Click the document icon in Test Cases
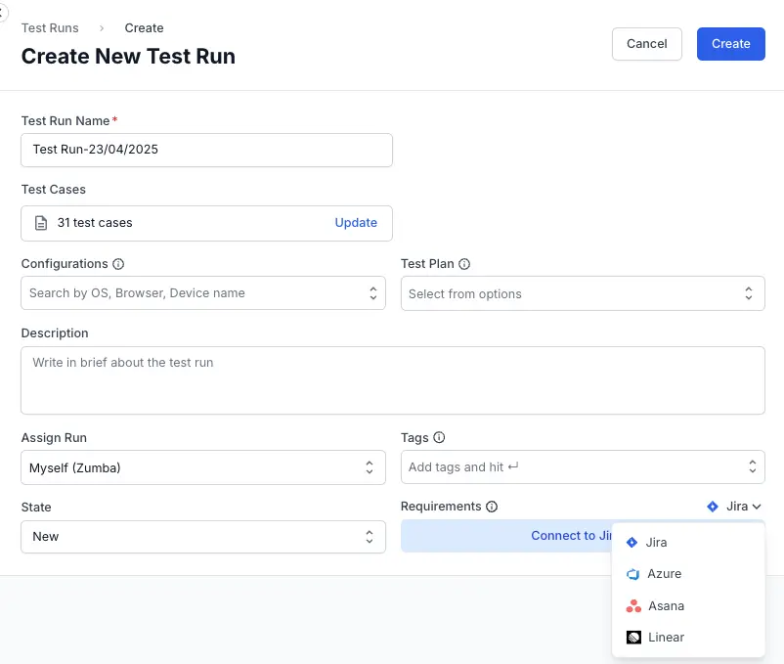784x664 pixels. coord(41,223)
